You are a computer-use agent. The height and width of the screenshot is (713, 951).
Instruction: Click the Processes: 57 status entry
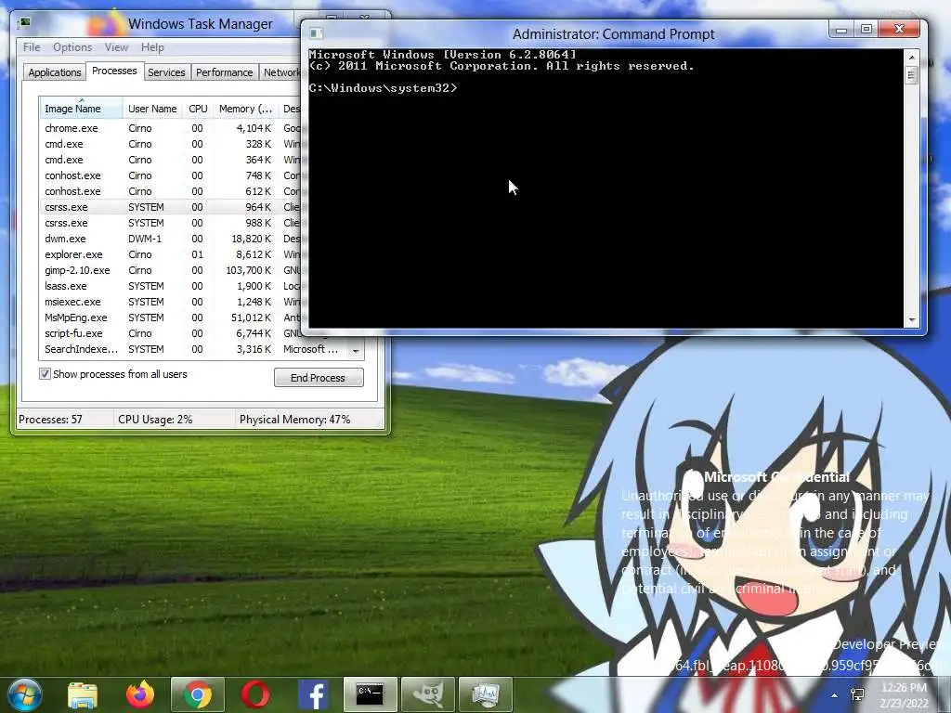pos(50,420)
